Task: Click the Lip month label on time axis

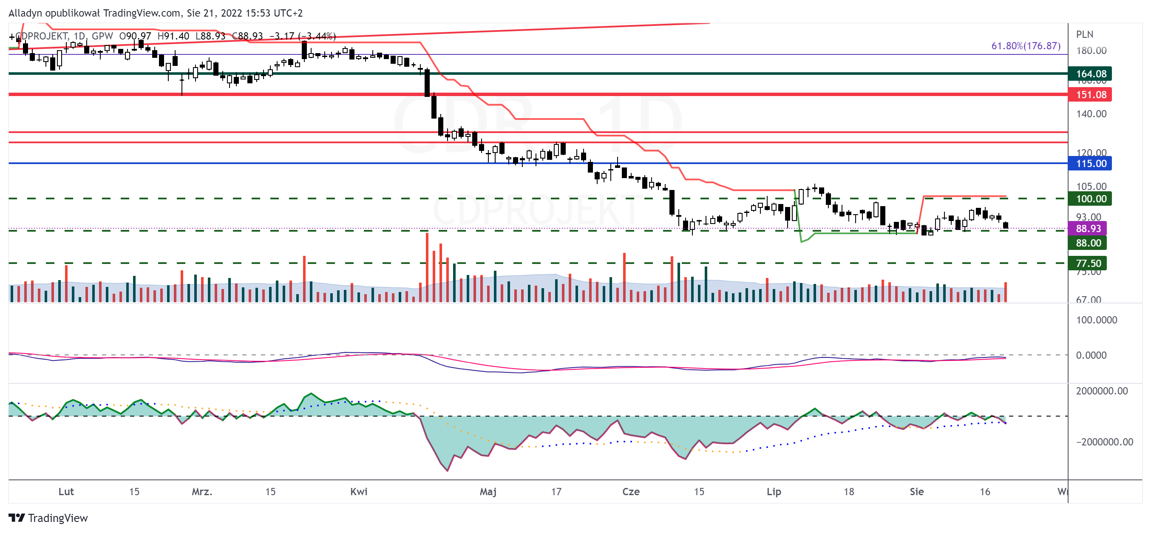Action: 774,491
